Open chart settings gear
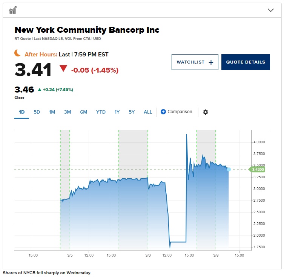The width and height of the screenshot is (284, 278). pos(206,112)
